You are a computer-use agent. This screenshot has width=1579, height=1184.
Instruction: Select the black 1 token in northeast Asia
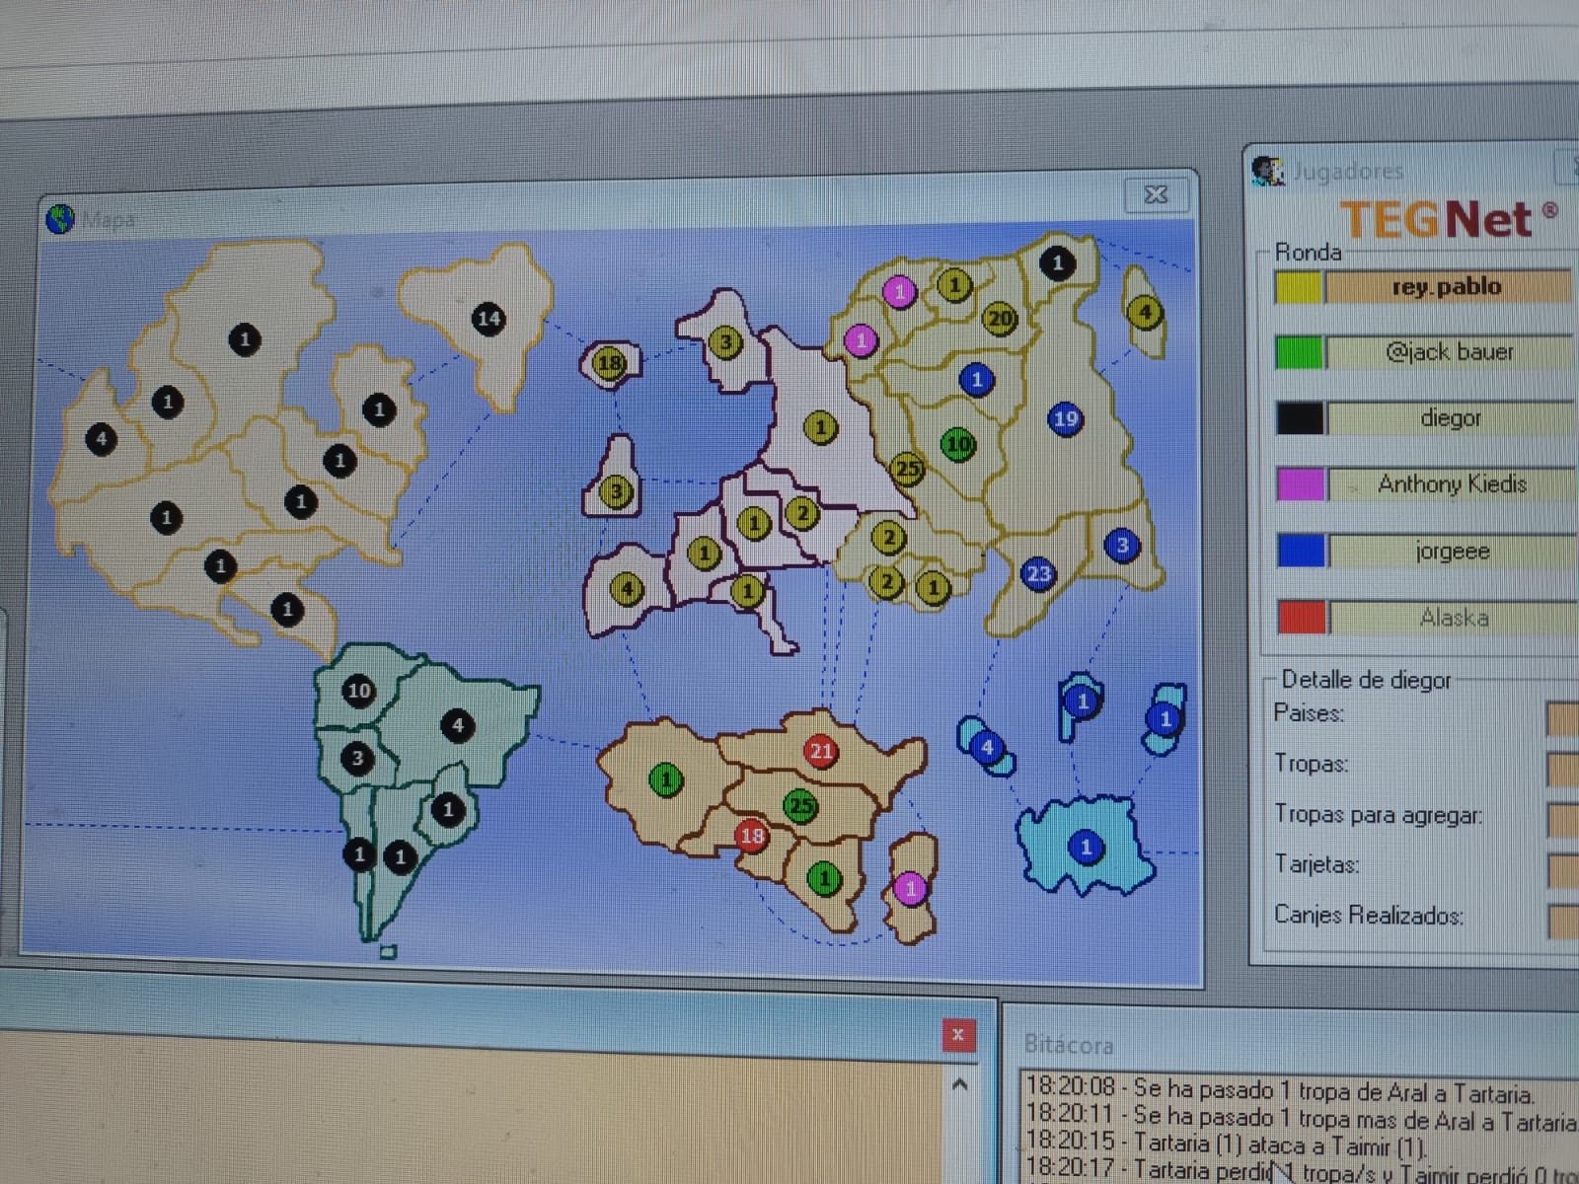coord(1058,262)
